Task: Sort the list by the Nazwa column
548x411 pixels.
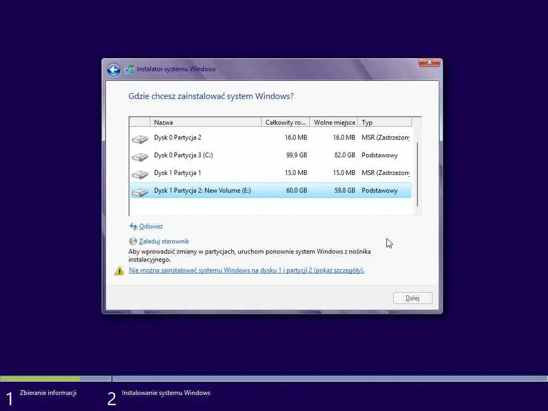Action: (x=205, y=123)
